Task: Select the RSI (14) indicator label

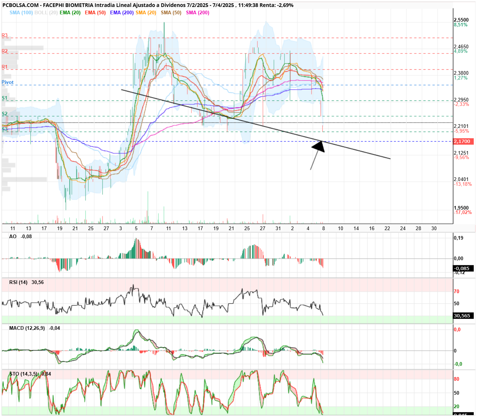Action: [x=18, y=283]
